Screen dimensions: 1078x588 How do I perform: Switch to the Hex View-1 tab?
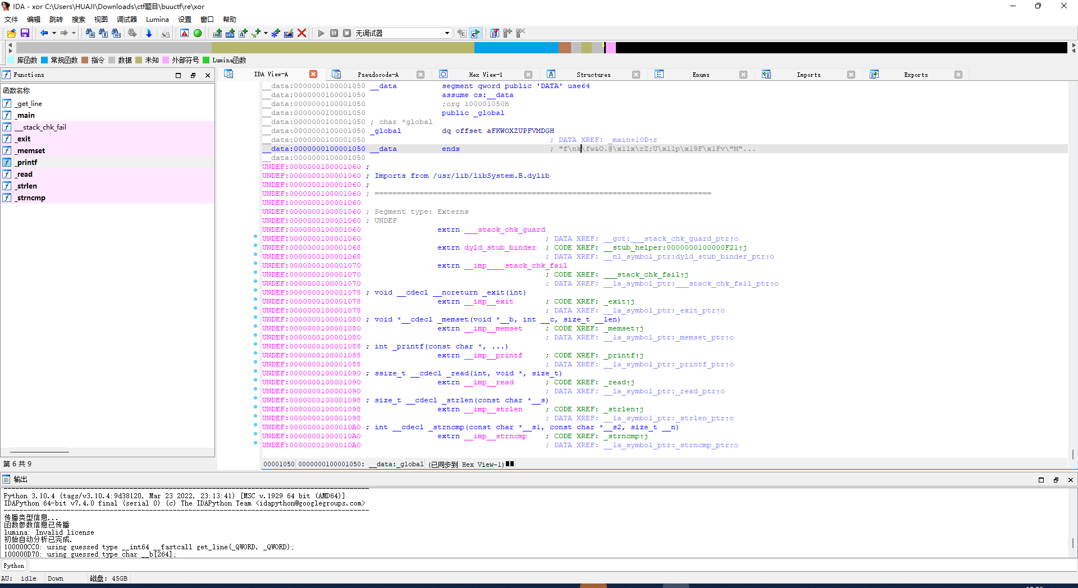[486, 75]
